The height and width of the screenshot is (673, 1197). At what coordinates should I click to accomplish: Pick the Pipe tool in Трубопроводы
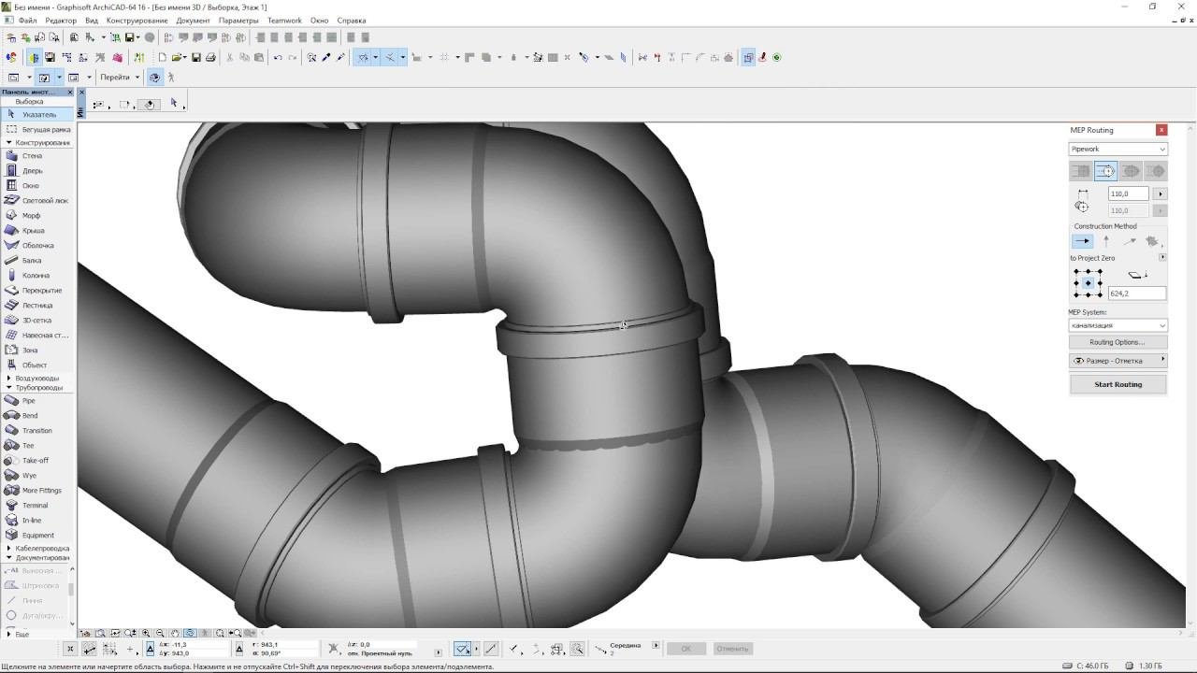(x=28, y=401)
